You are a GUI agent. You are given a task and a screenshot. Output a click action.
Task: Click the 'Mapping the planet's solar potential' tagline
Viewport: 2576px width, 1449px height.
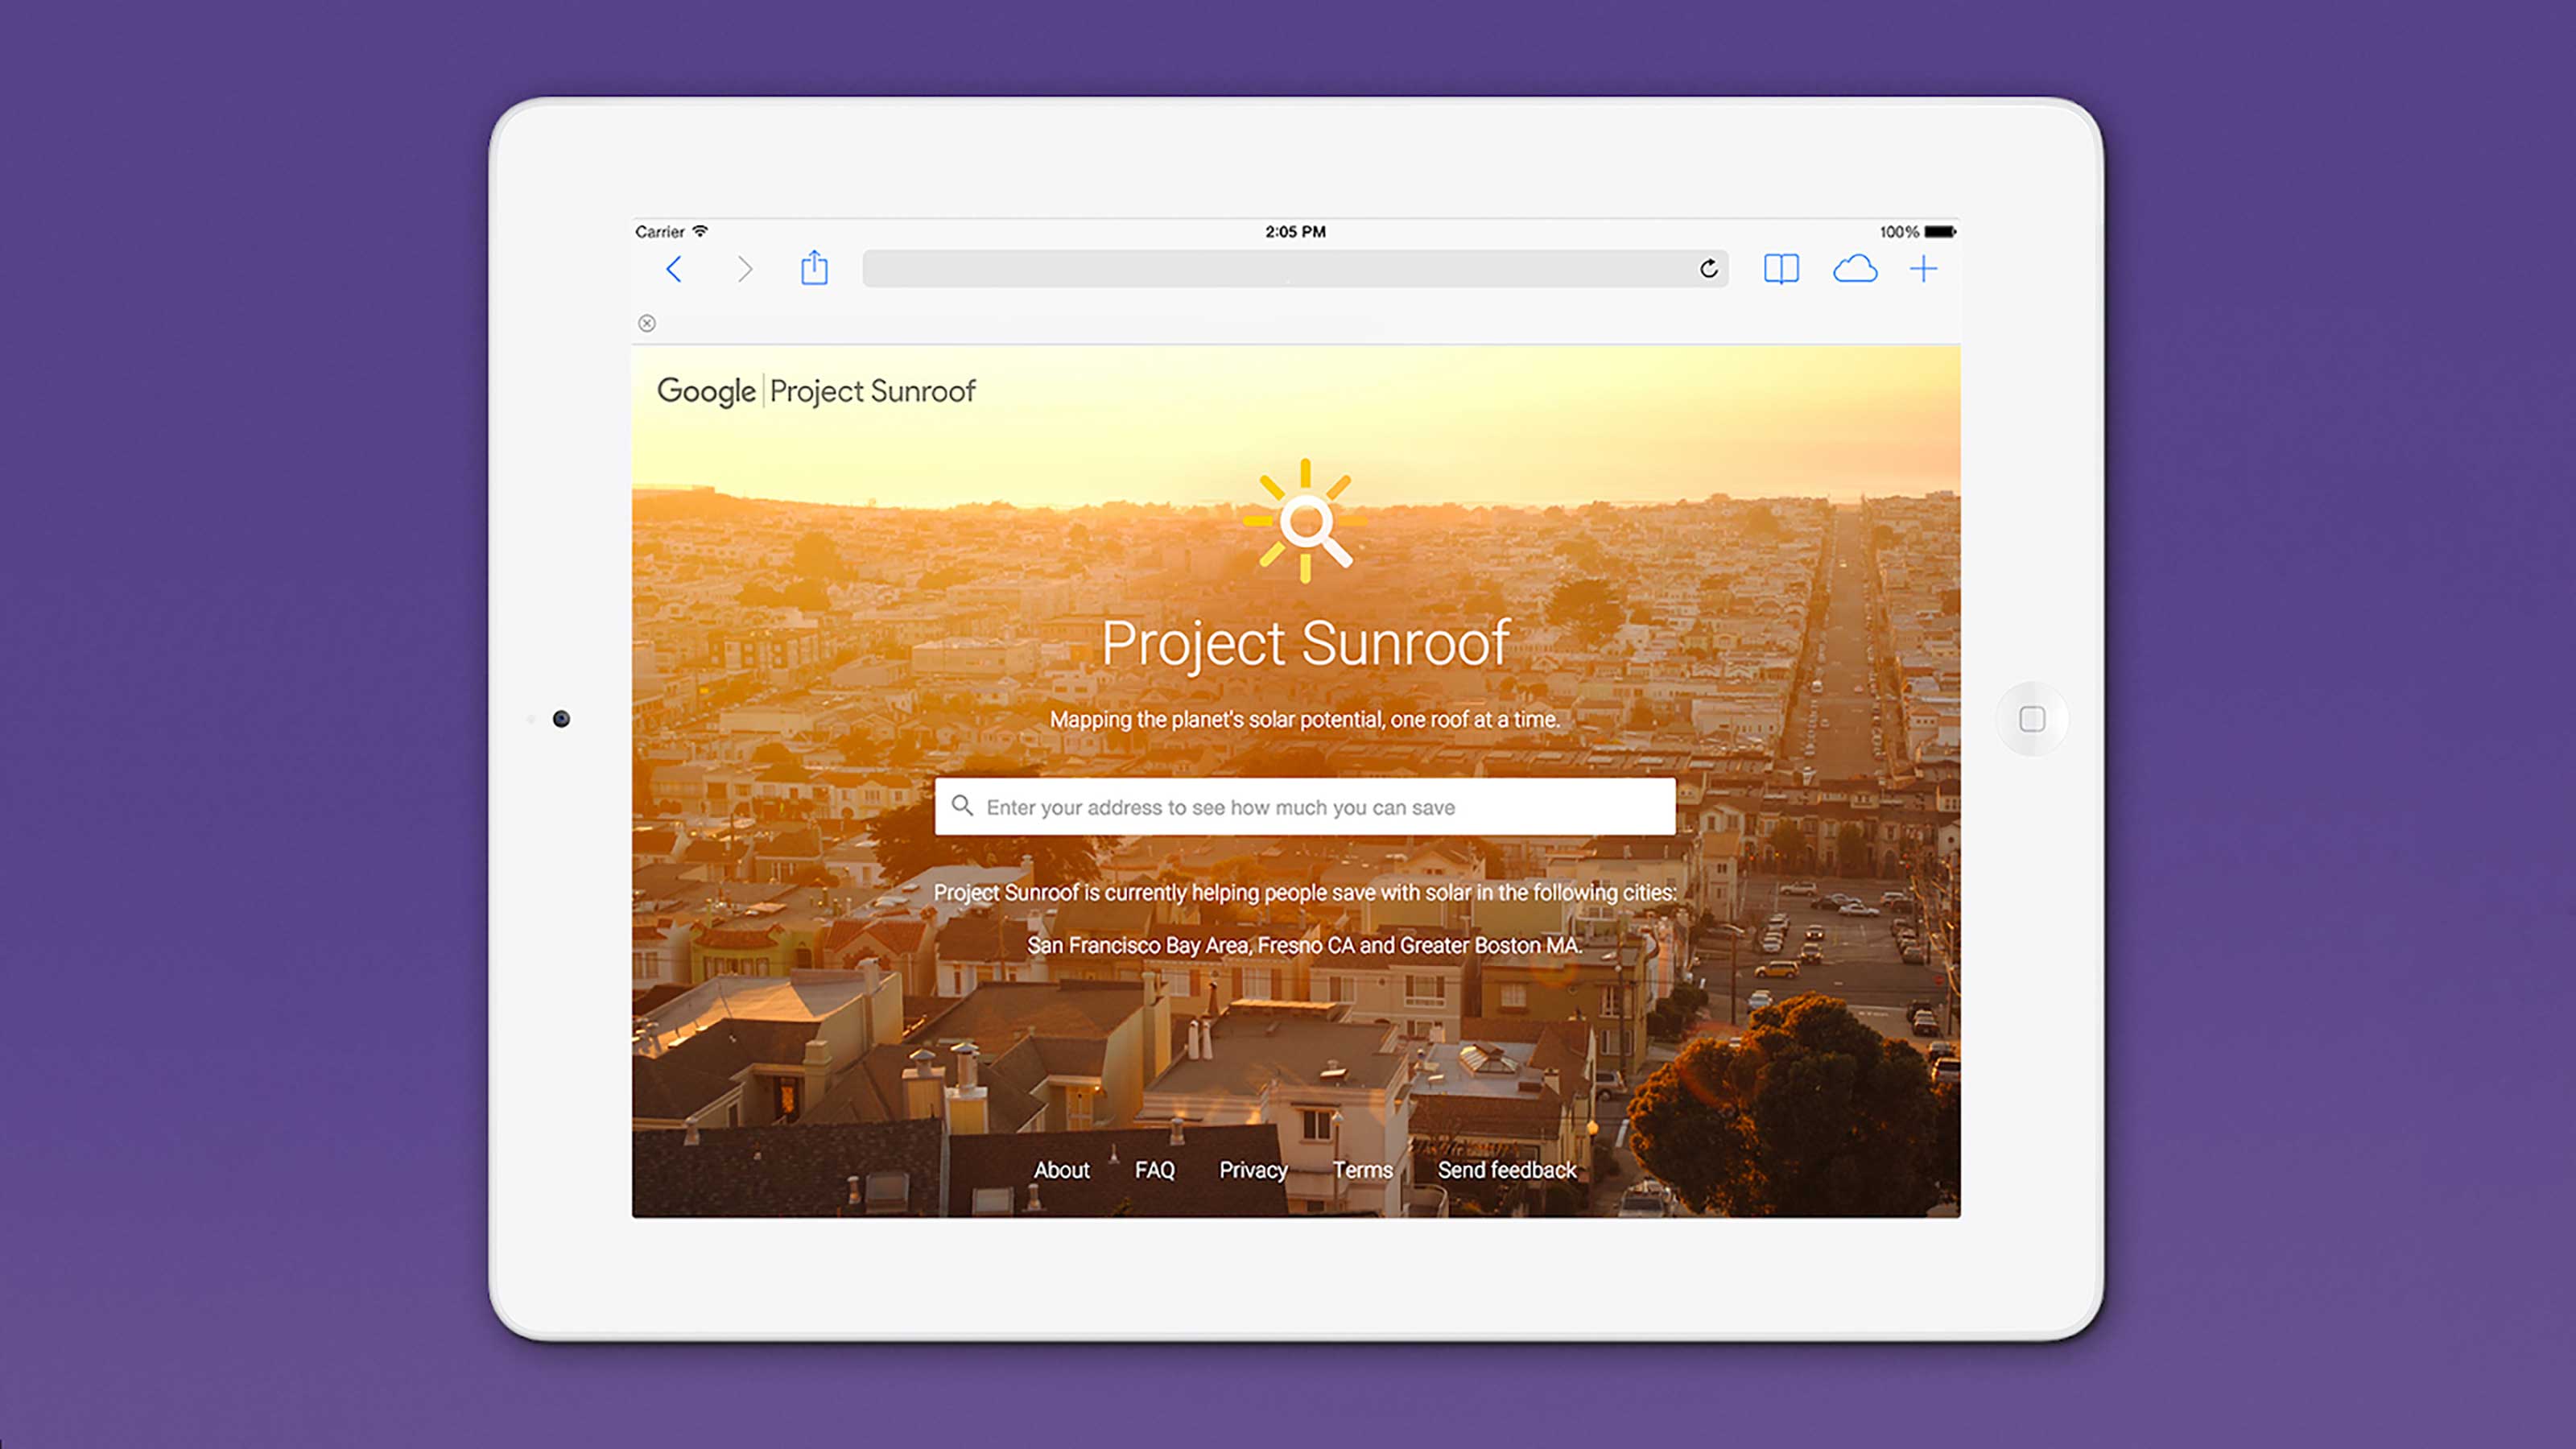coord(1304,719)
